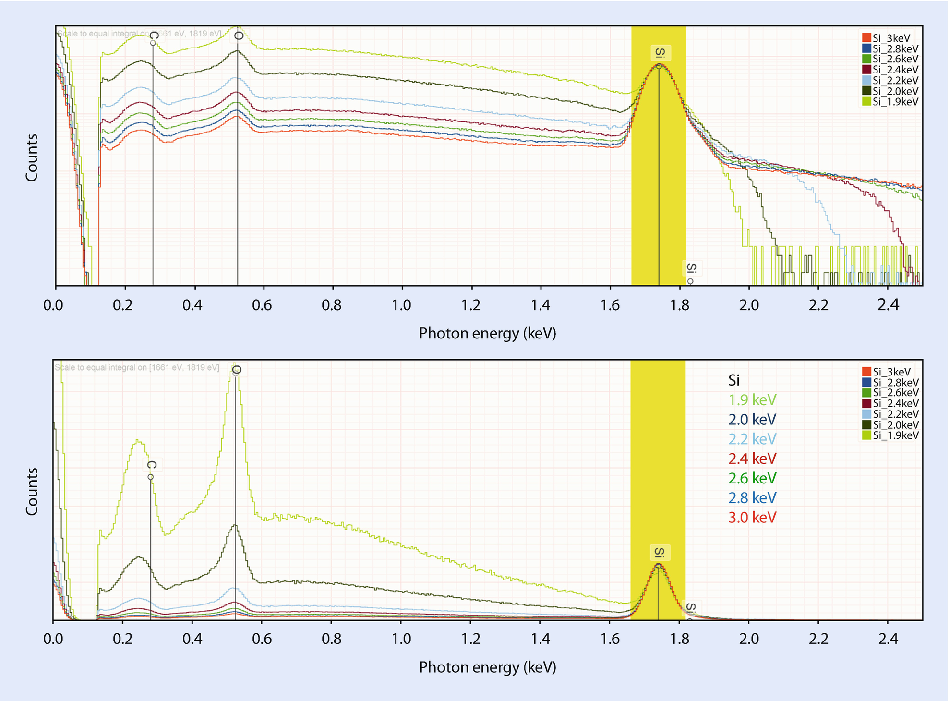Select Si_2.6keV text in bottom chart legend
949x701 pixels.
[896, 393]
